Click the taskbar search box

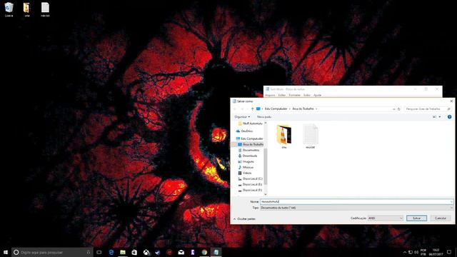[52, 252]
